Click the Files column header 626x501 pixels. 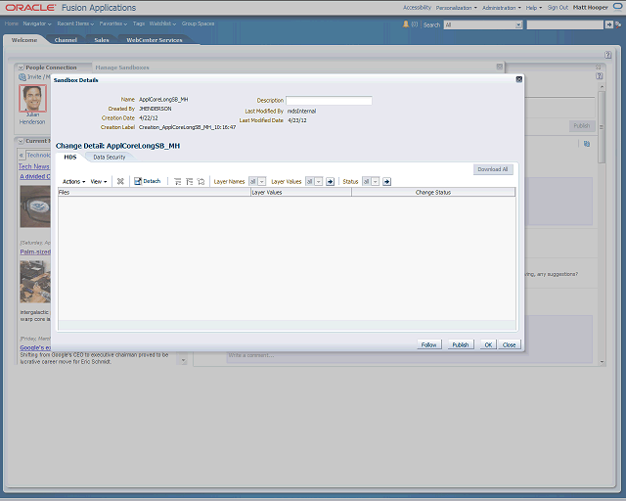tap(155, 192)
